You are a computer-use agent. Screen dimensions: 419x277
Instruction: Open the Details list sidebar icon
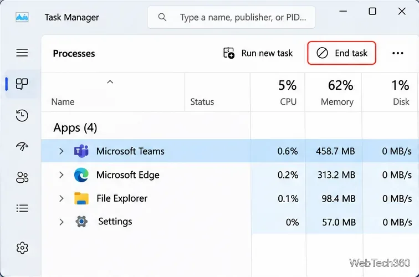pos(22,208)
